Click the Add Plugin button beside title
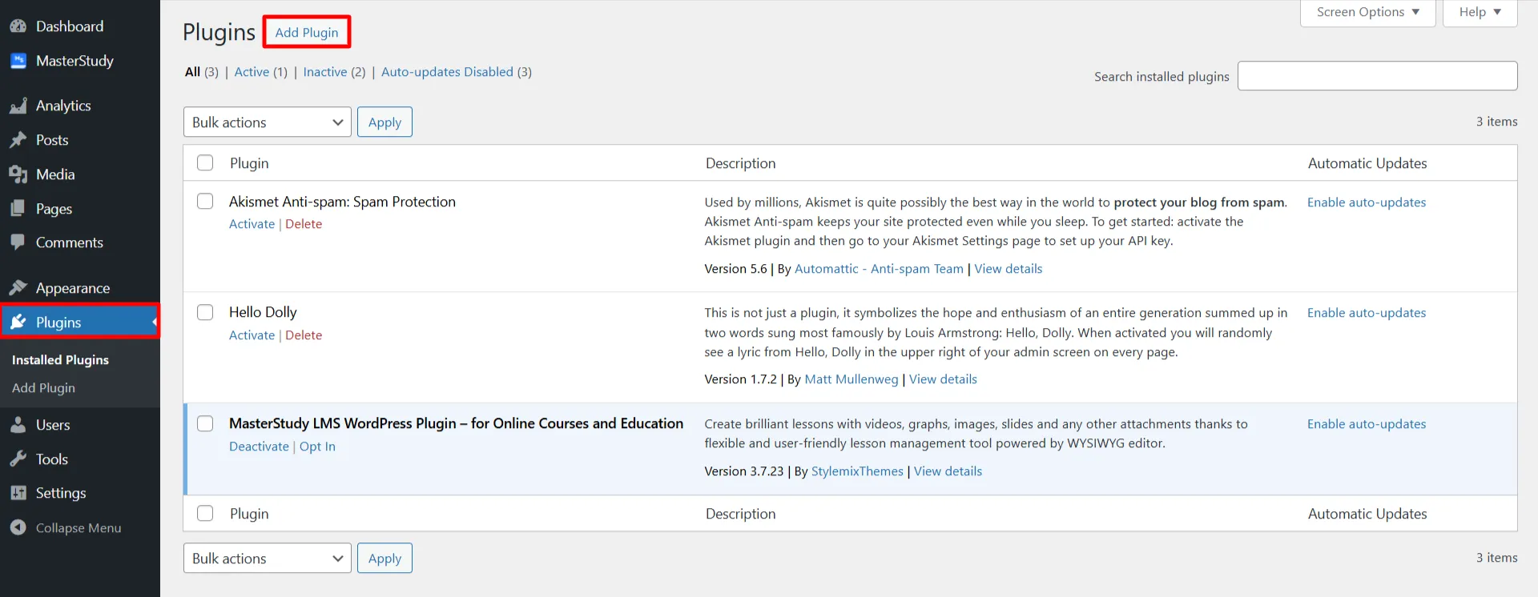1538x597 pixels. coord(307,32)
